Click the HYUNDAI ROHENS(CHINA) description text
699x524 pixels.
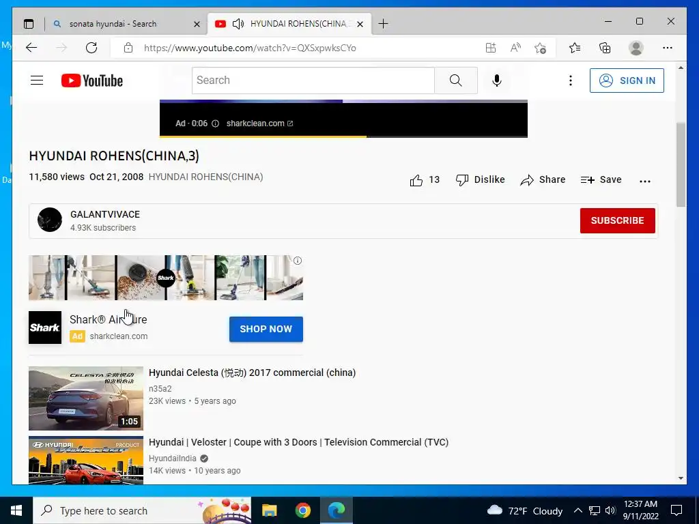click(205, 177)
